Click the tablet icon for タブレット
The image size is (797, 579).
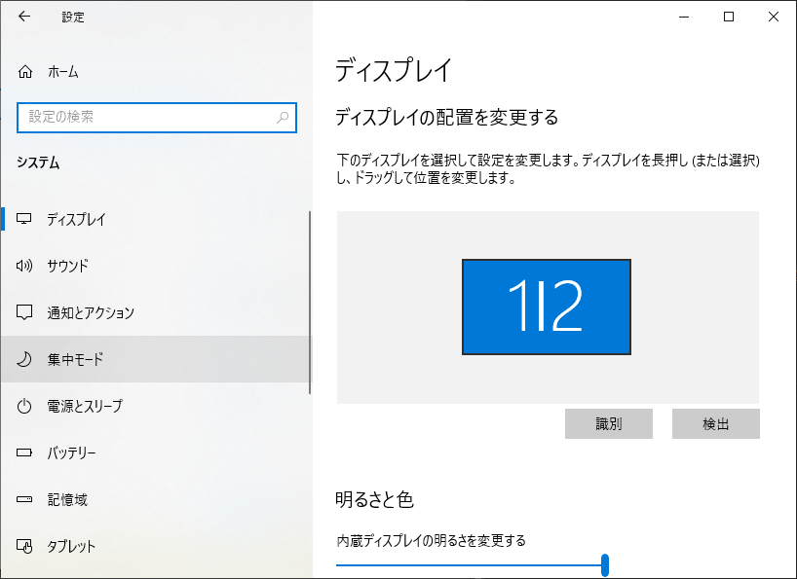point(24,546)
